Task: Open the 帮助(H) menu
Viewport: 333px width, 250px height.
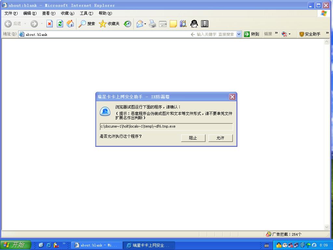Action: 105,13
